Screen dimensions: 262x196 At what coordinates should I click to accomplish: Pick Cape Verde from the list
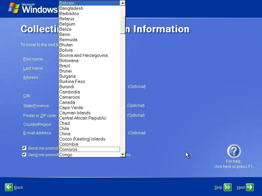point(89,107)
